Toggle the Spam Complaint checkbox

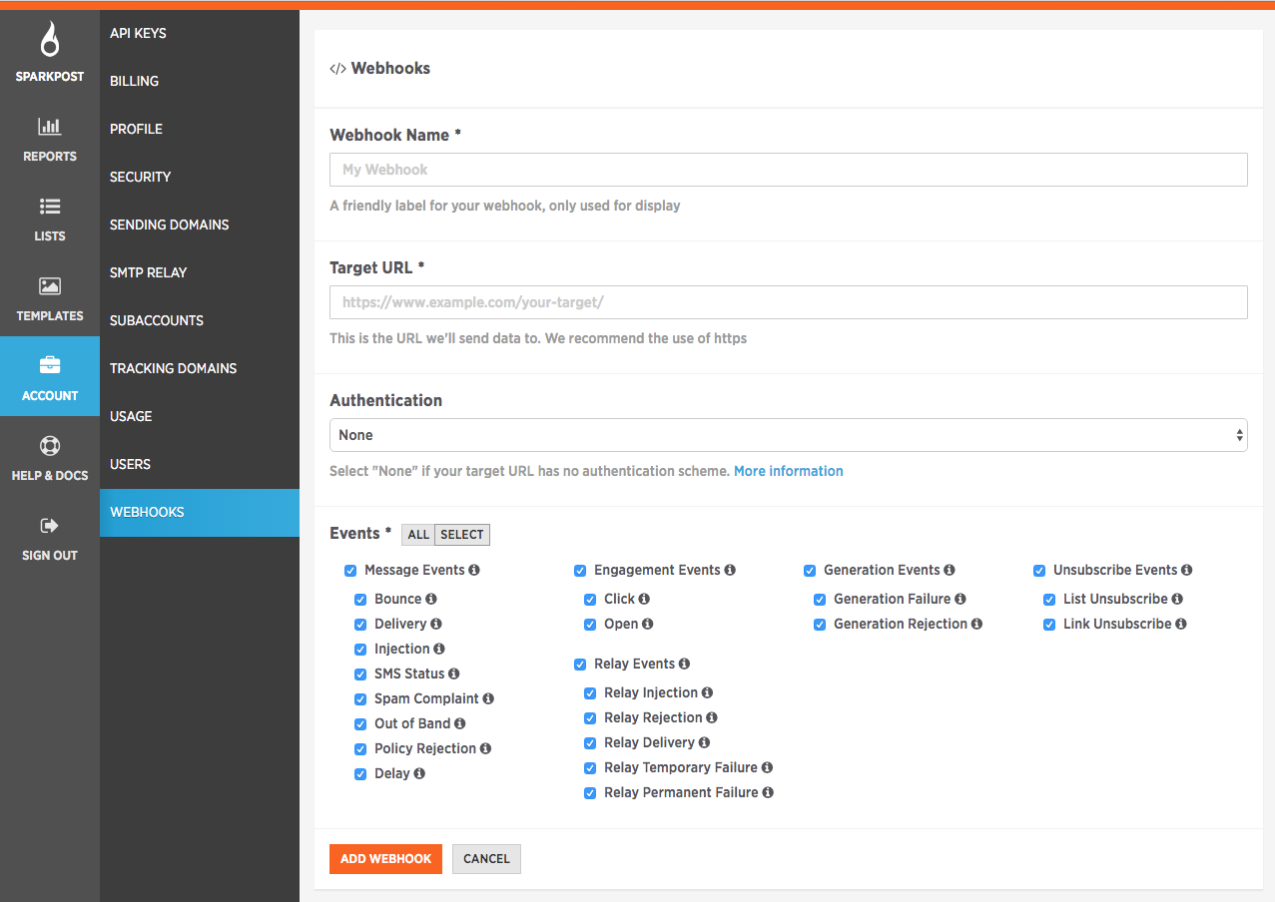click(360, 699)
